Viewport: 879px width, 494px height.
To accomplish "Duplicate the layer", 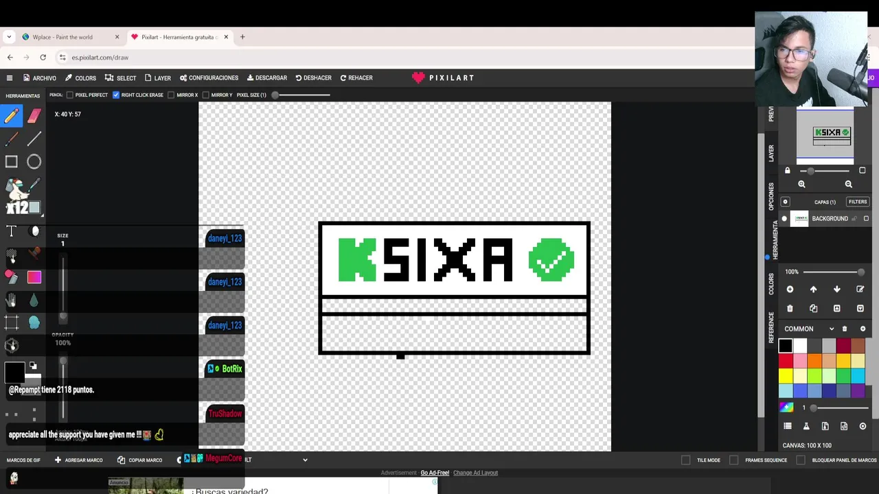I will (814, 309).
